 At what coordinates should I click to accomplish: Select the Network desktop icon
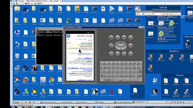(17, 45)
